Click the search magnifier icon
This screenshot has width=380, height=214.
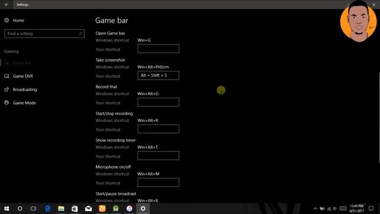point(81,33)
